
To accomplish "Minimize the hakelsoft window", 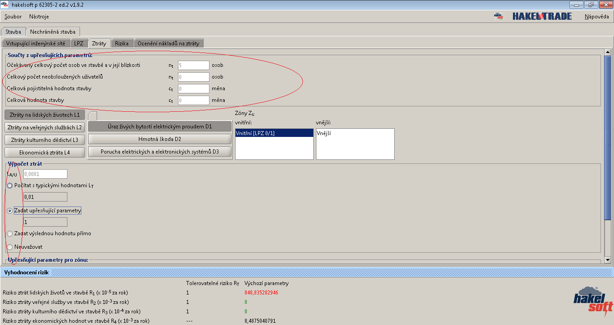I will tap(577, 4).
